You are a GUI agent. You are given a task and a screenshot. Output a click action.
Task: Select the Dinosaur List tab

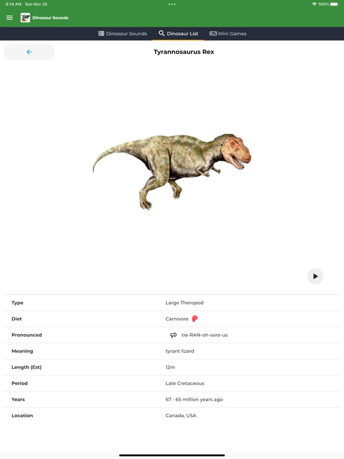coord(178,34)
